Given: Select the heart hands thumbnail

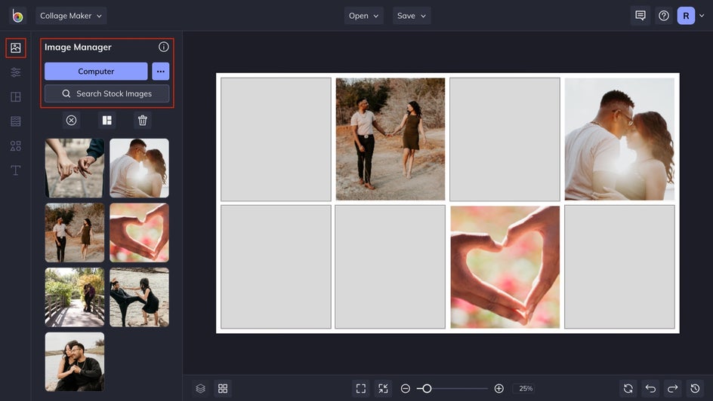Looking at the screenshot, I should coord(139,233).
